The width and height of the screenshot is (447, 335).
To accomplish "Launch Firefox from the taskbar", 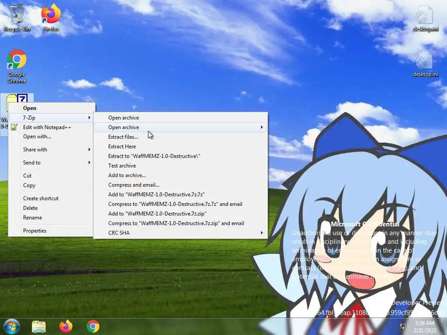I will click(x=66, y=326).
